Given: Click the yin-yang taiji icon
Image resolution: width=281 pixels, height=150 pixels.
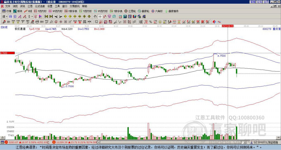Looking at the screenshot, I should [214, 22].
